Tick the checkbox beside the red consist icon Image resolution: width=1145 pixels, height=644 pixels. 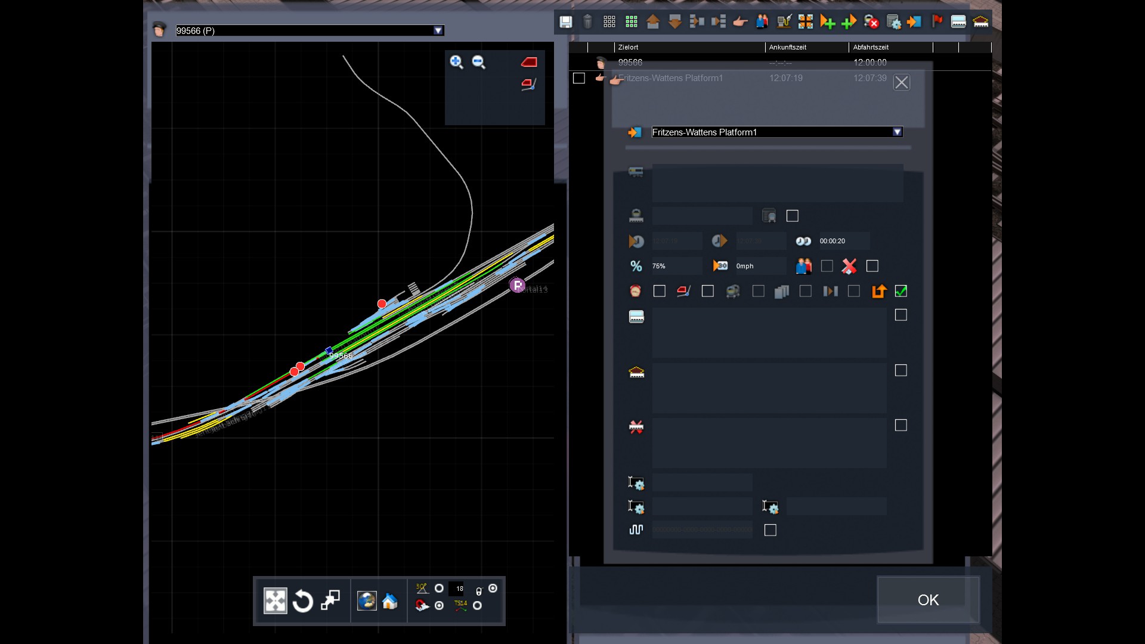pos(708,291)
